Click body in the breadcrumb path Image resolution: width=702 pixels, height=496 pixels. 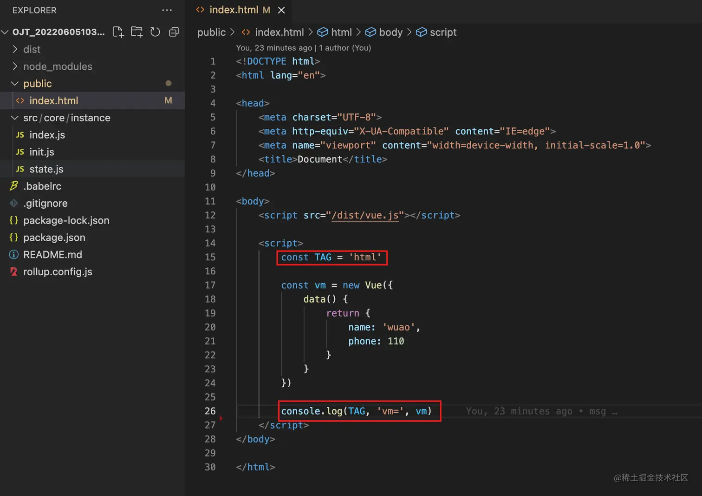click(391, 32)
